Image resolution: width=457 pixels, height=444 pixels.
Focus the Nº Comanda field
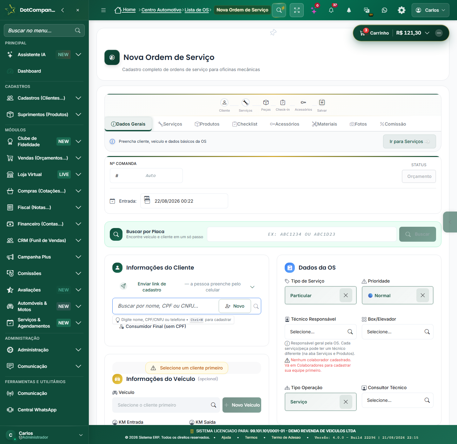[x=146, y=175]
